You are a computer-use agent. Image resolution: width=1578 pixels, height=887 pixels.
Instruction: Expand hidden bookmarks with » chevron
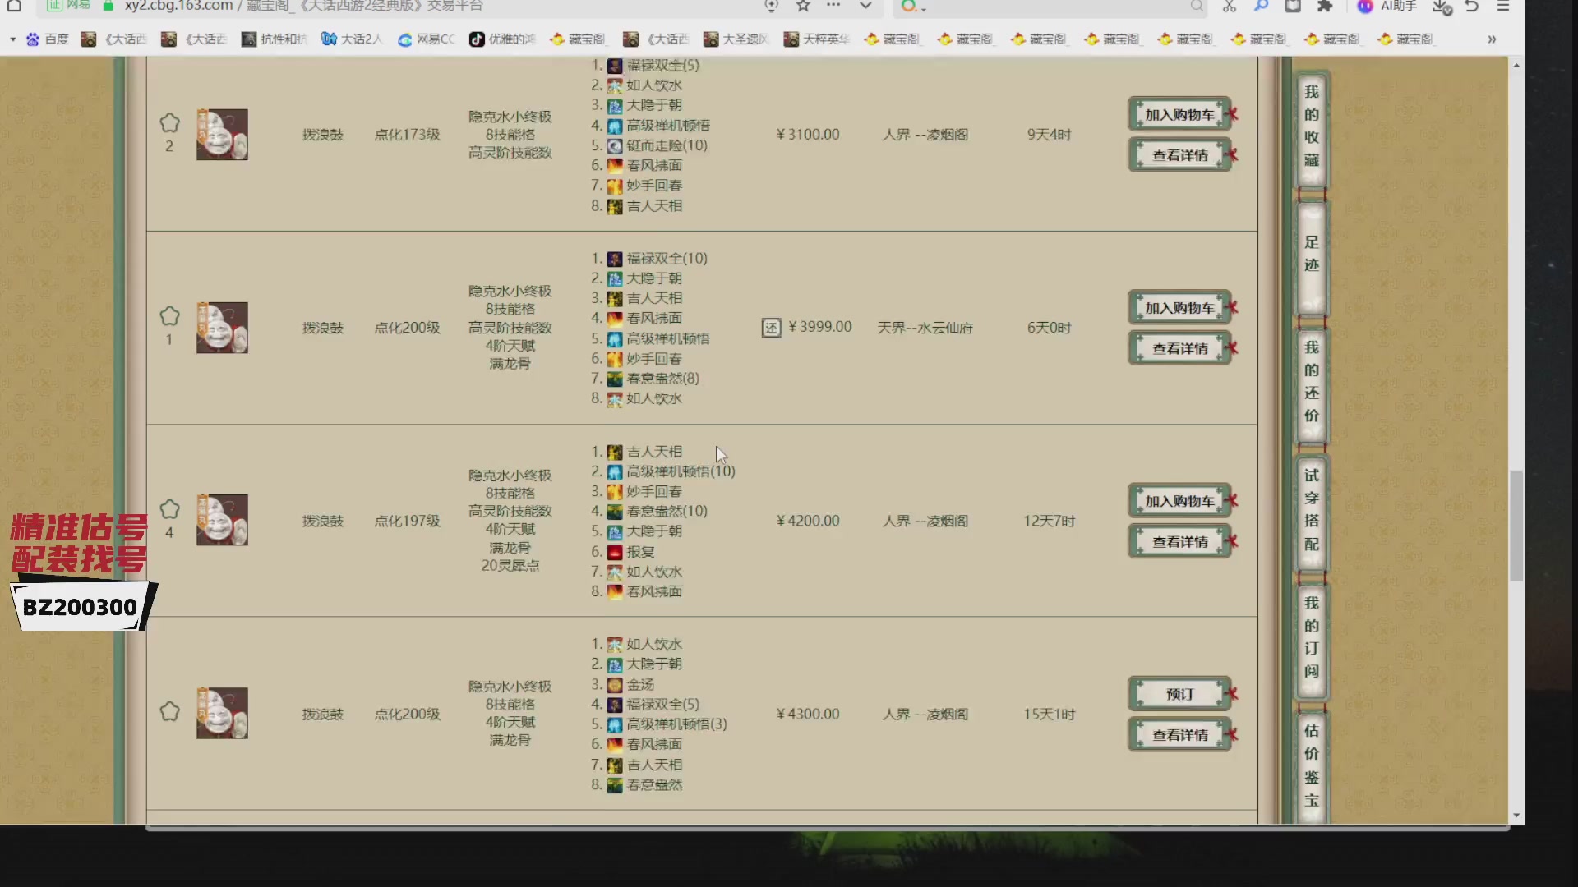tap(1491, 39)
